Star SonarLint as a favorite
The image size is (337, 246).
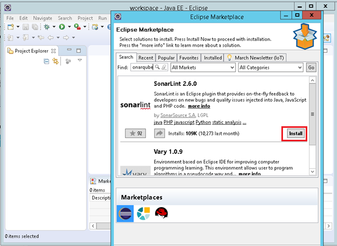point(135,133)
